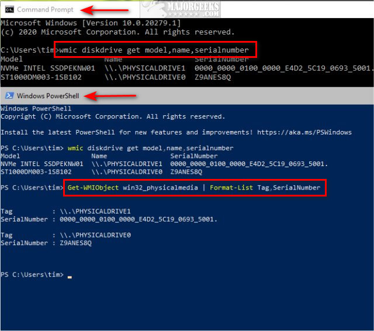The height and width of the screenshot is (331, 374).
Task: Click the Tag value \\.\PHYSICALDRIVE0 in list output
Action: point(95,235)
